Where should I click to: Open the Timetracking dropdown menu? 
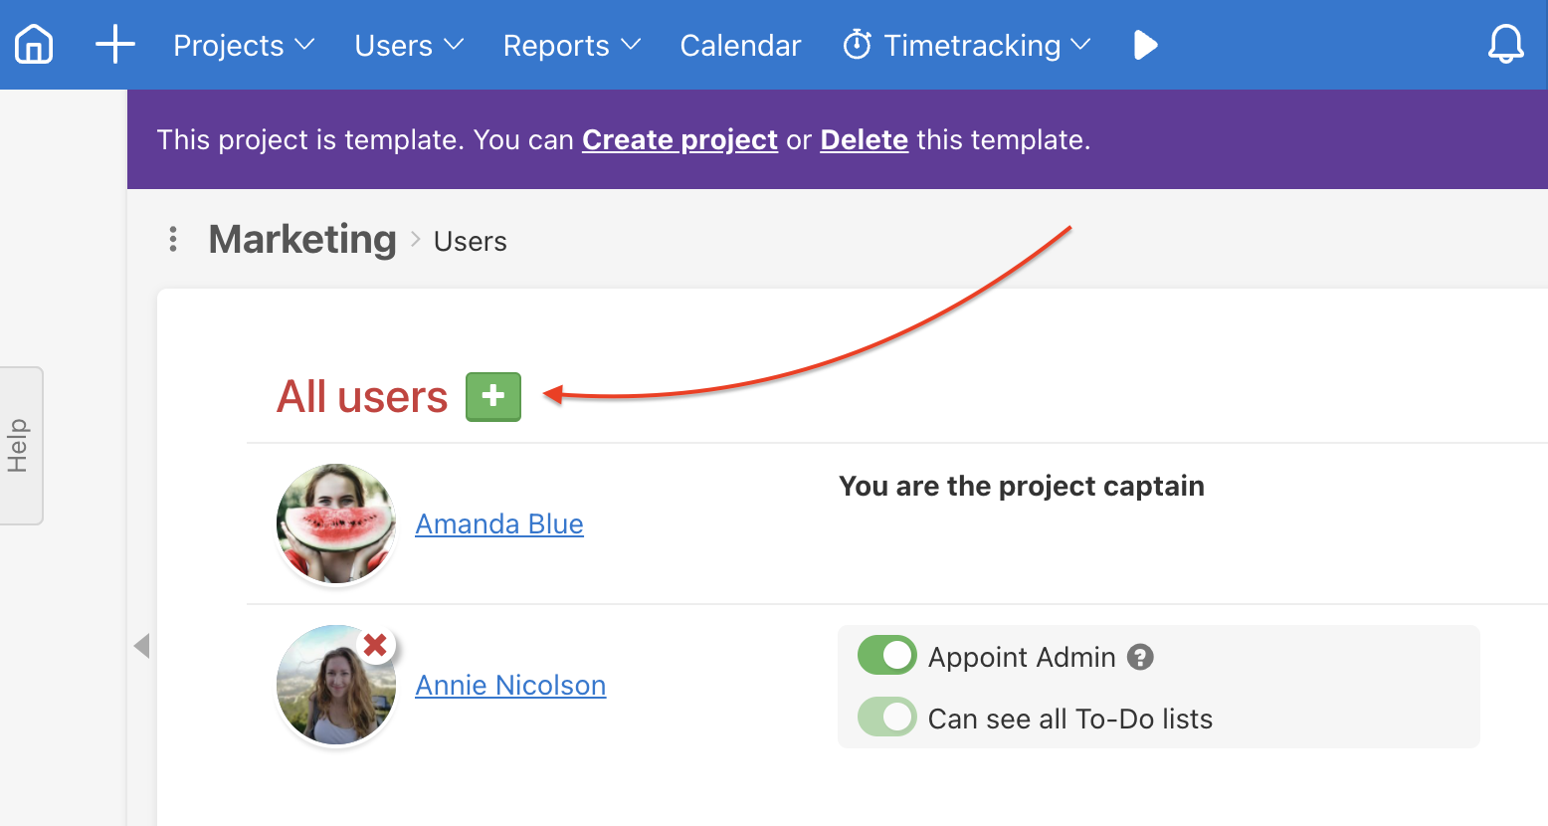click(967, 46)
